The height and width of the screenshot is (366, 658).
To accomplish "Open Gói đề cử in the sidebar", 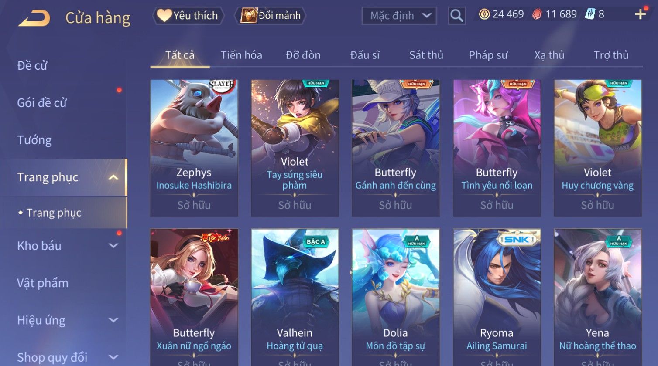I will [x=42, y=103].
